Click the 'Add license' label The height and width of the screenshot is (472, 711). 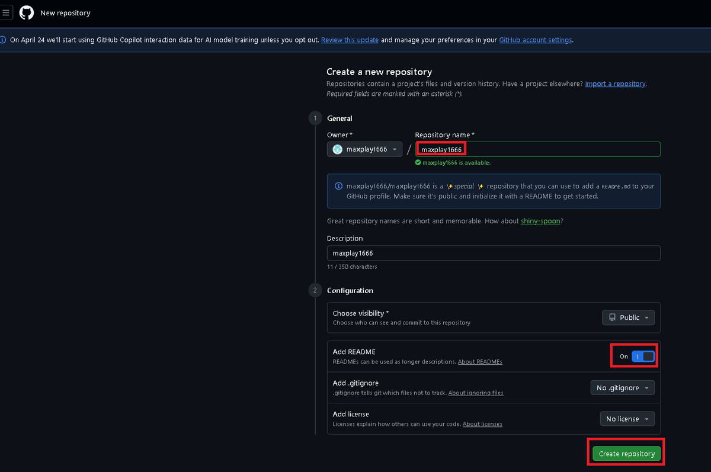[351, 414]
